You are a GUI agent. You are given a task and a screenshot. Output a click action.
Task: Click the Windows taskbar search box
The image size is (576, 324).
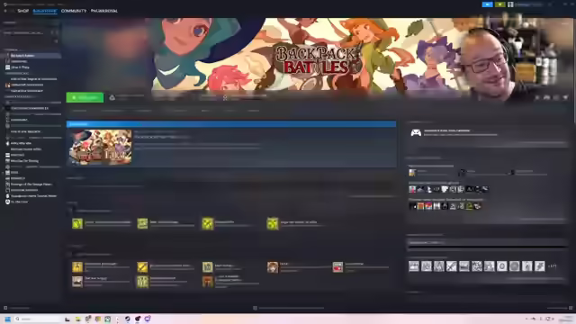[37, 319]
